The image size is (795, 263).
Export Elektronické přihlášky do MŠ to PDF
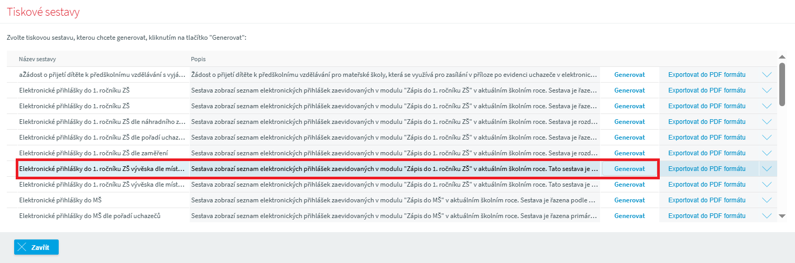[x=706, y=200]
